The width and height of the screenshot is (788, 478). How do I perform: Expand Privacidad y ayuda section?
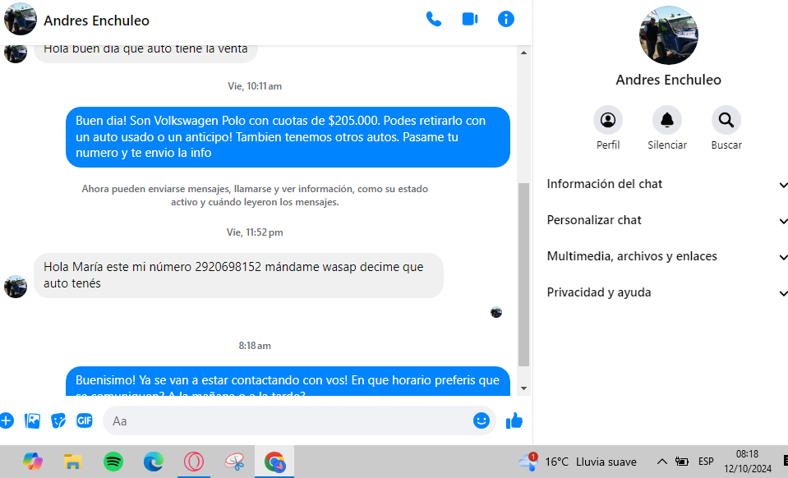pyautogui.click(x=666, y=292)
